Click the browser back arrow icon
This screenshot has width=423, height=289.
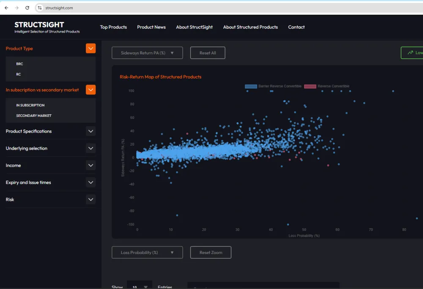pos(6,8)
